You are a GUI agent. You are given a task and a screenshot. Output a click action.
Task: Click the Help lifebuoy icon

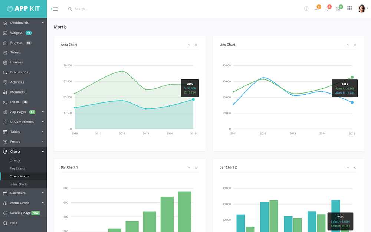click(5, 223)
